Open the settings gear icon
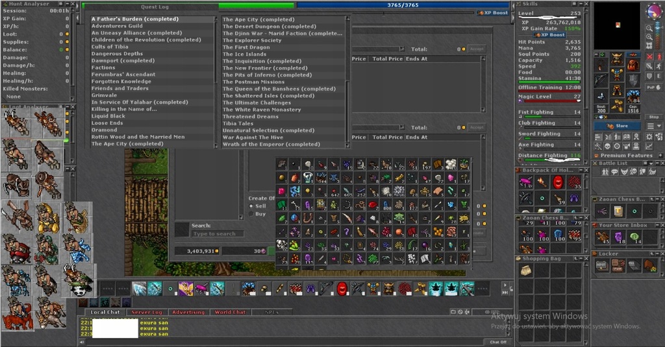This screenshot has height=347, width=665. point(649,137)
